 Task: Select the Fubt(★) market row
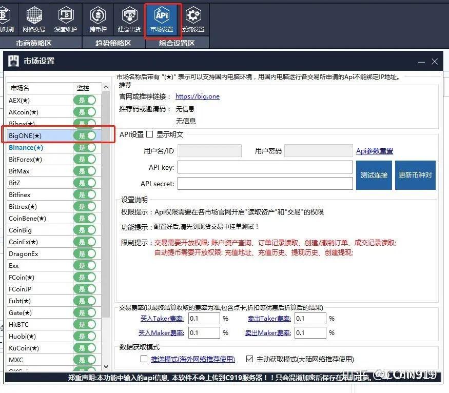[x=54, y=301]
